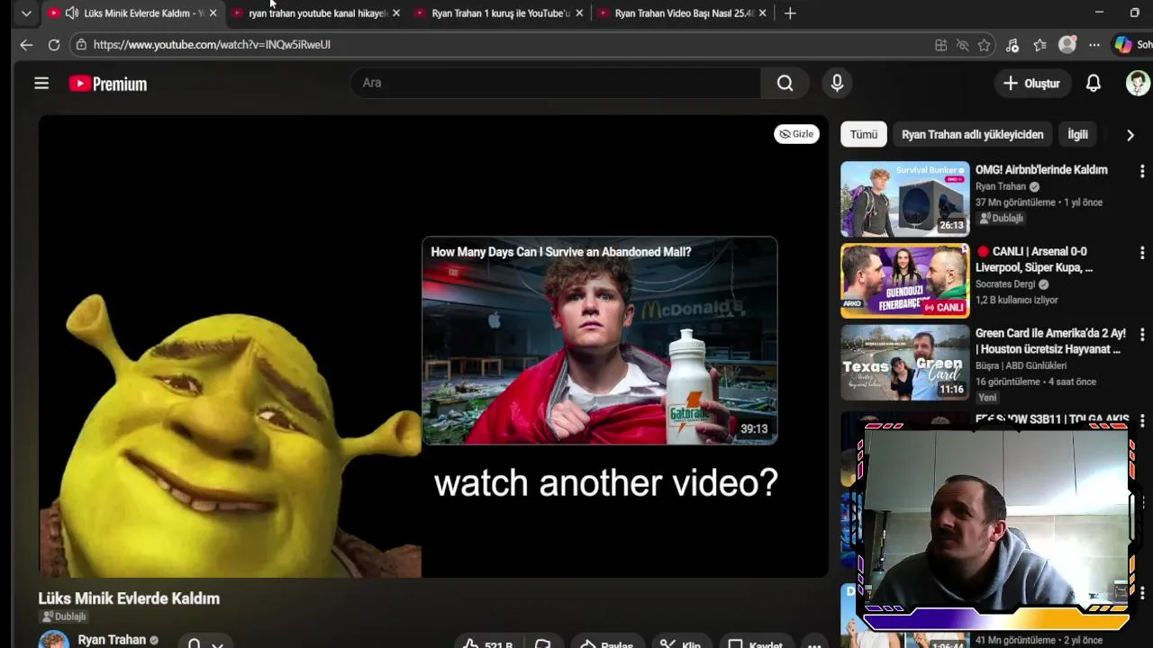Open 'Green Card ile Amerika'da 2 Ay' thumbnail

[905, 363]
